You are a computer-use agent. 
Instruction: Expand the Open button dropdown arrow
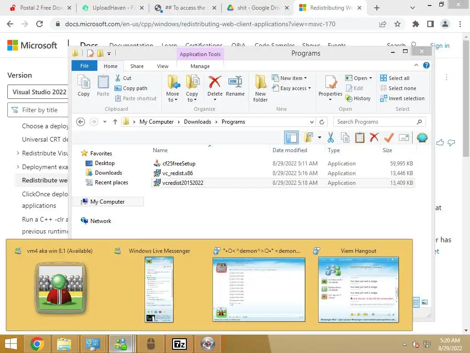(x=371, y=78)
